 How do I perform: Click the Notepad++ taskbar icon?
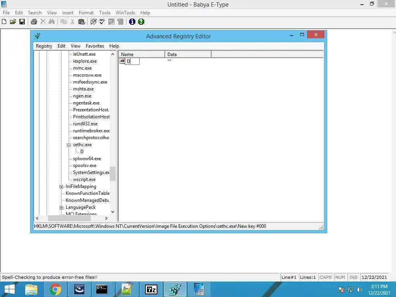pos(127,289)
